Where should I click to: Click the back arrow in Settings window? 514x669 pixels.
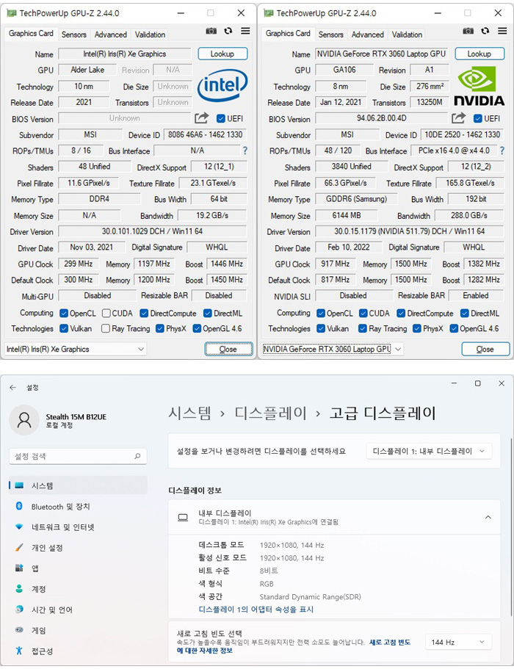(x=12, y=388)
